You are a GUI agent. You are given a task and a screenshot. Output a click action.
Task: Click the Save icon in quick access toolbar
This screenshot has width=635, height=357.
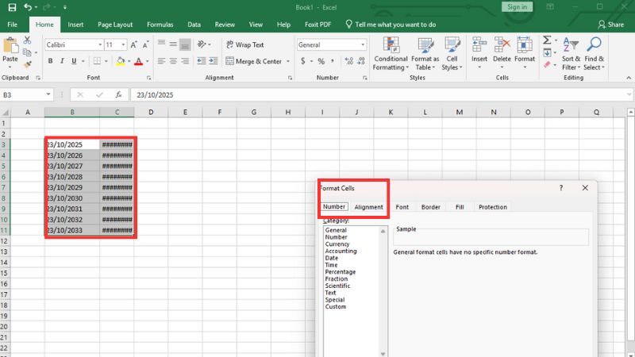[11, 7]
